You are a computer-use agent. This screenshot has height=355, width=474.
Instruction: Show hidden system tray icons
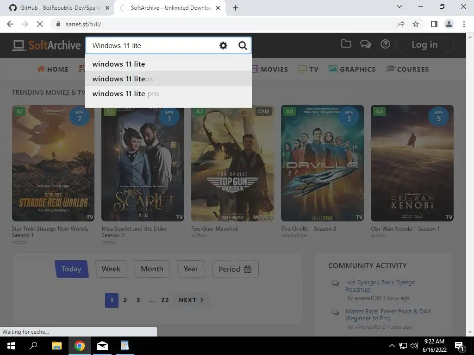pyautogui.click(x=392, y=346)
